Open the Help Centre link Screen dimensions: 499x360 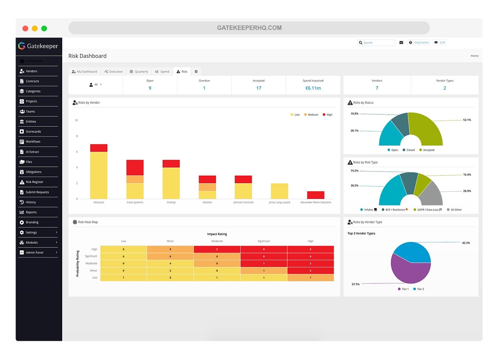coord(419,42)
